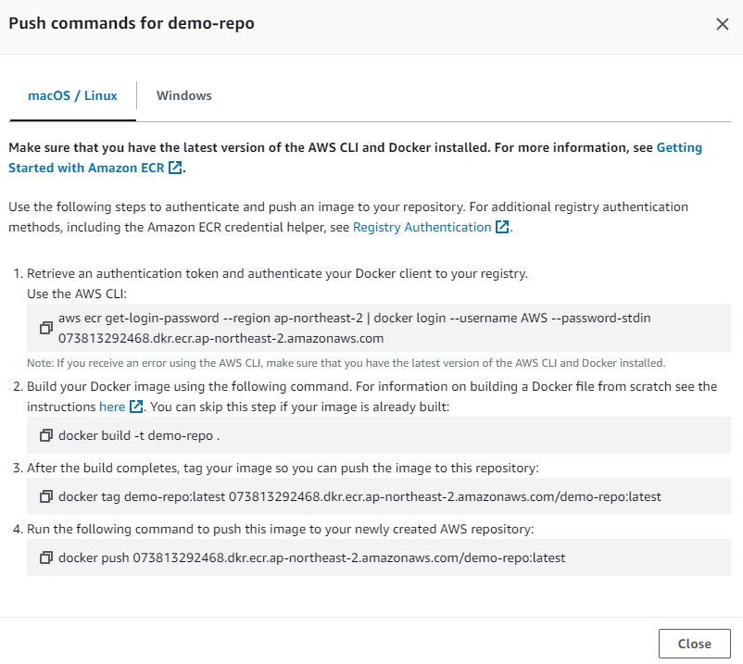Dismiss dialog with the X icon
The image size is (743, 664).
(x=722, y=24)
